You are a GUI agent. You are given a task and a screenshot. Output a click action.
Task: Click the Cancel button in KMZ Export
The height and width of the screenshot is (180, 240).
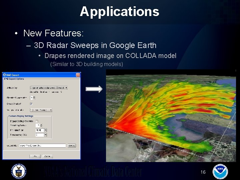(47, 156)
